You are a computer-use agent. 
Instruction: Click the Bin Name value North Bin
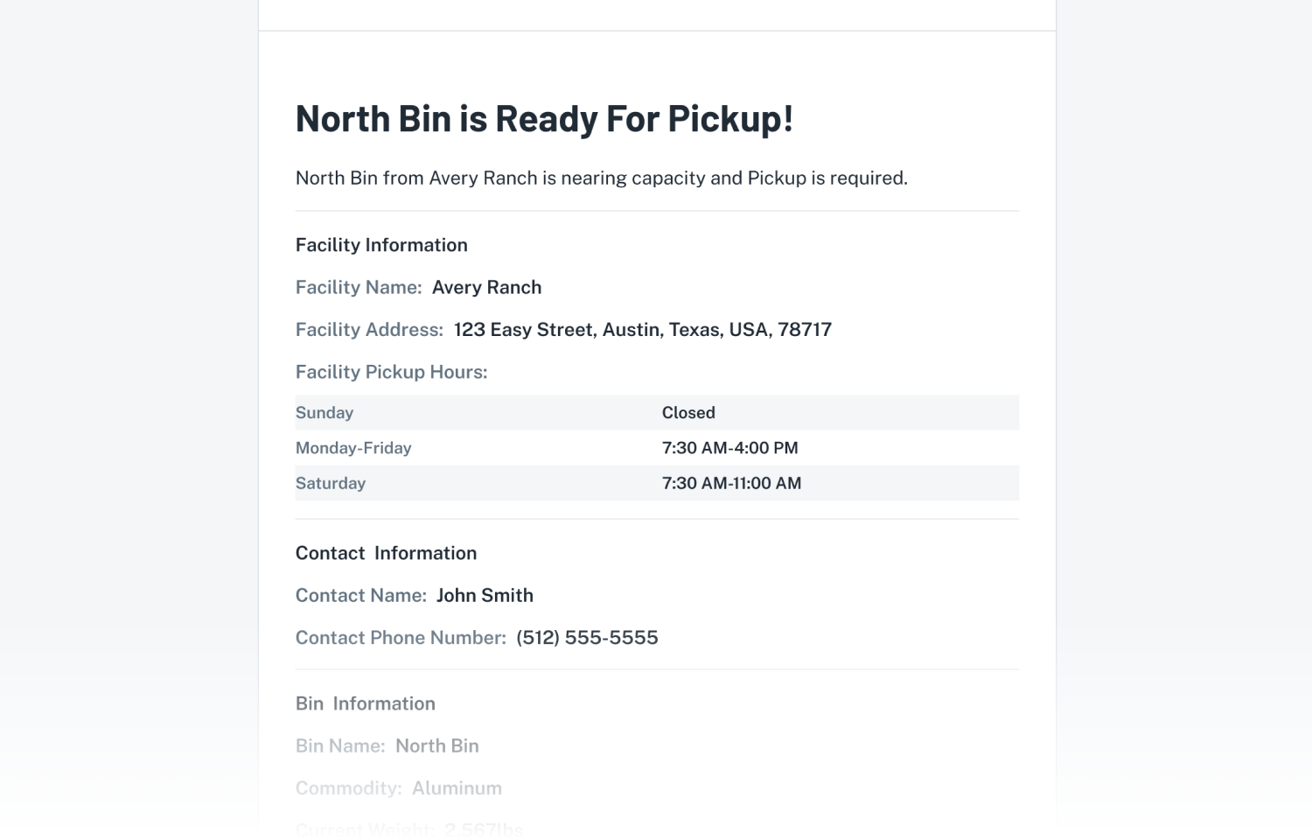pos(437,746)
